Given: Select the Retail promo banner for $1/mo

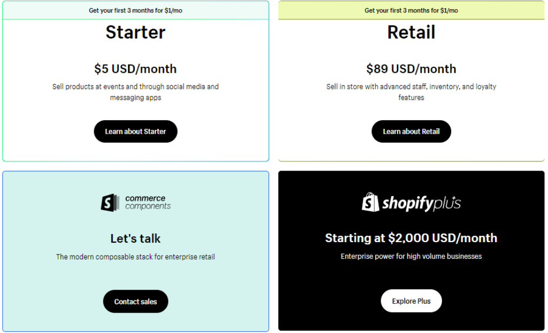Looking at the screenshot, I should pos(411,11).
